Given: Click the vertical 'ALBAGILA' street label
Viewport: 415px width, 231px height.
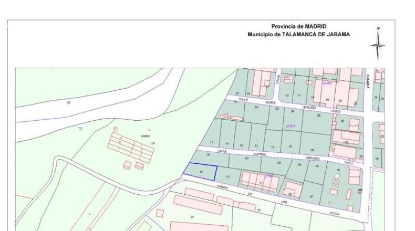Looking at the screenshot, I should click(368, 81).
